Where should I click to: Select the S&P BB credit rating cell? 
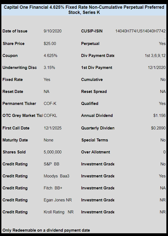pyautogui.click(x=51, y=164)
